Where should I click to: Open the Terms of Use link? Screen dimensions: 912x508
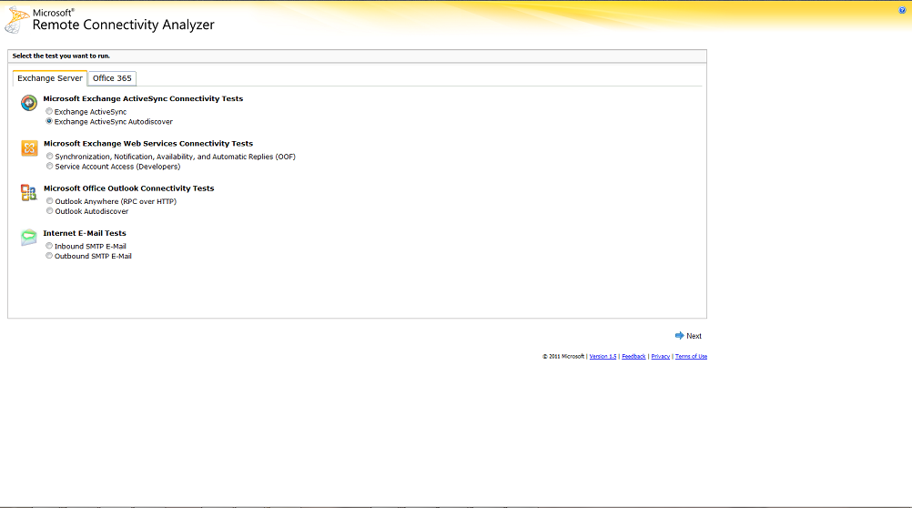coord(691,356)
